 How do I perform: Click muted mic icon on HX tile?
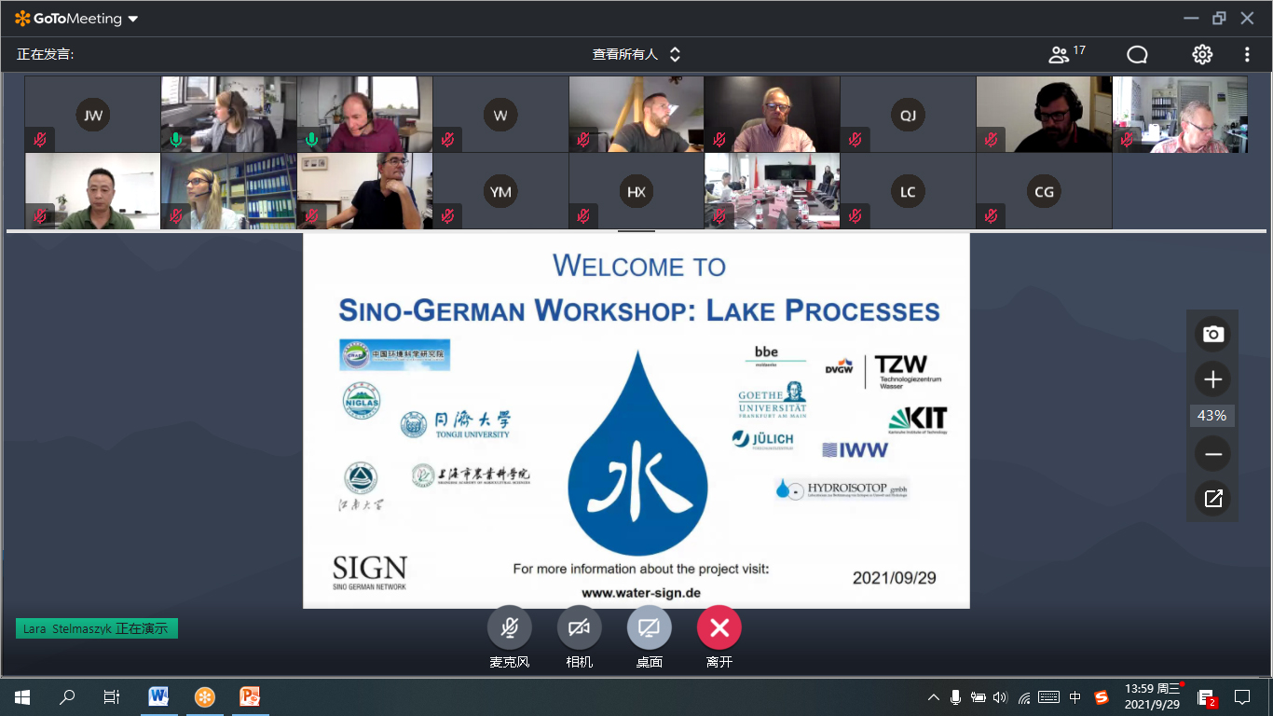(583, 216)
